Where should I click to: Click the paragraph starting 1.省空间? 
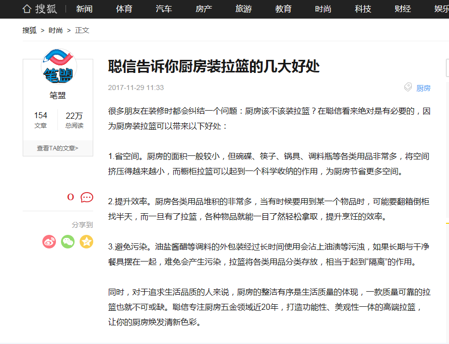pyautogui.click(x=269, y=164)
